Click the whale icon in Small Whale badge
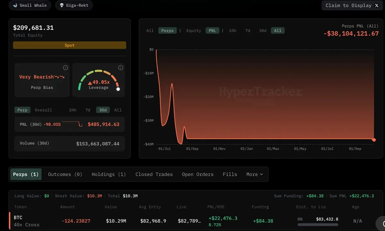 tap(15, 5)
